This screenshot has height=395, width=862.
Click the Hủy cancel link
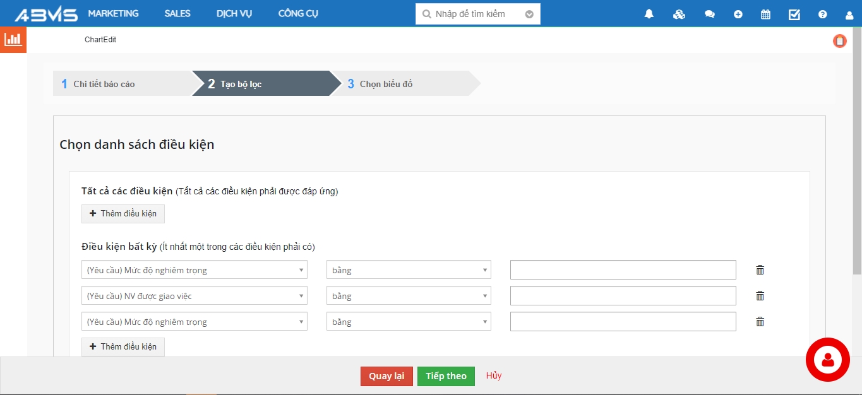(494, 375)
